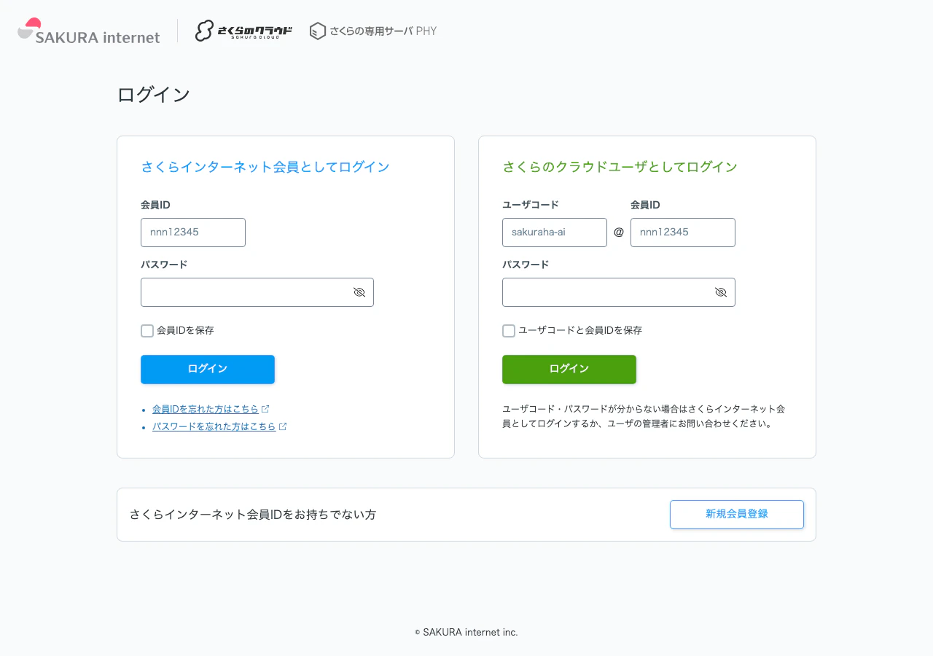This screenshot has width=933, height=656.
Task: Focus the cloud user password field
Action: coord(619,292)
